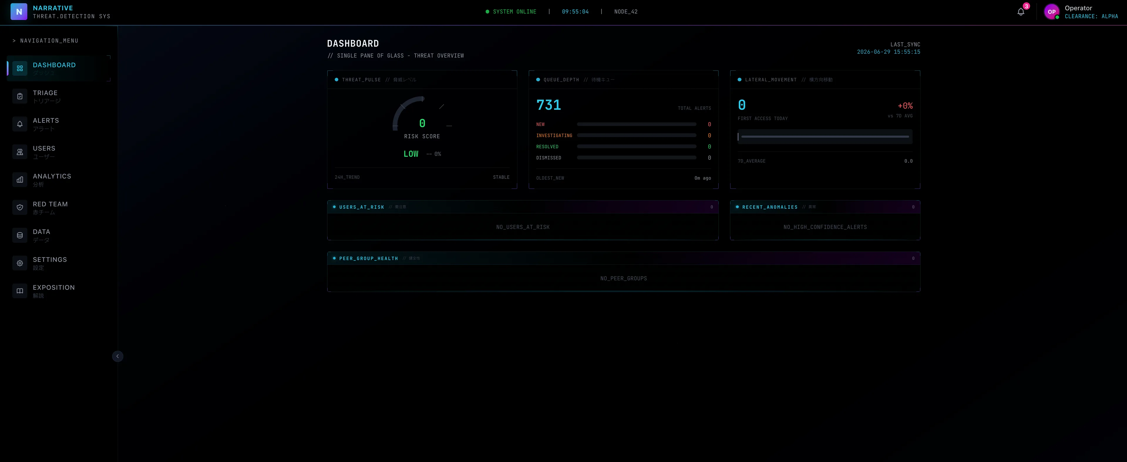
Task: Click the CLEARANCE: ALPHA label
Action: click(x=1091, y=16)
